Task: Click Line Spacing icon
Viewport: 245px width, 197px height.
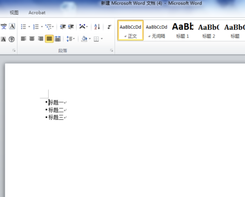Action: 69,39
